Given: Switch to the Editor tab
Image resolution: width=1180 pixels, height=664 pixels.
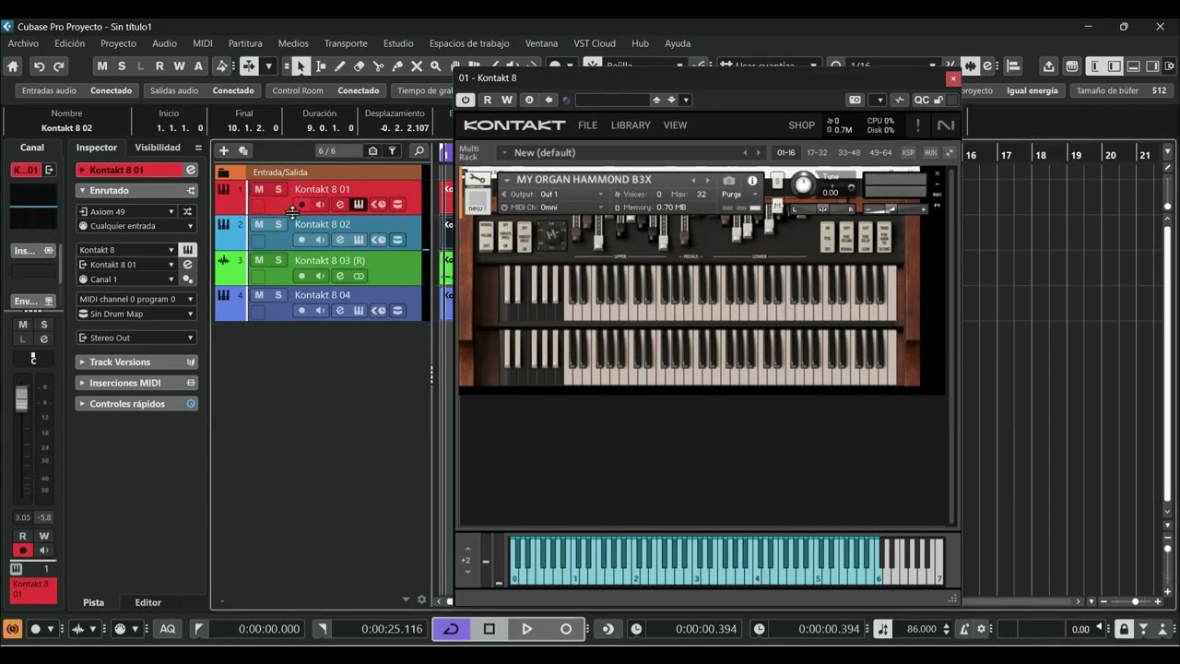Looking at the screenshot, I should tap(147, 602).
